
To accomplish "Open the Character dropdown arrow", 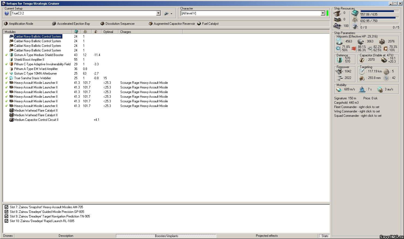I will 323,13.
